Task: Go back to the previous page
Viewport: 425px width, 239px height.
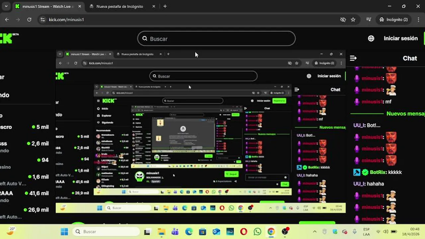Action: pos(7,20)
